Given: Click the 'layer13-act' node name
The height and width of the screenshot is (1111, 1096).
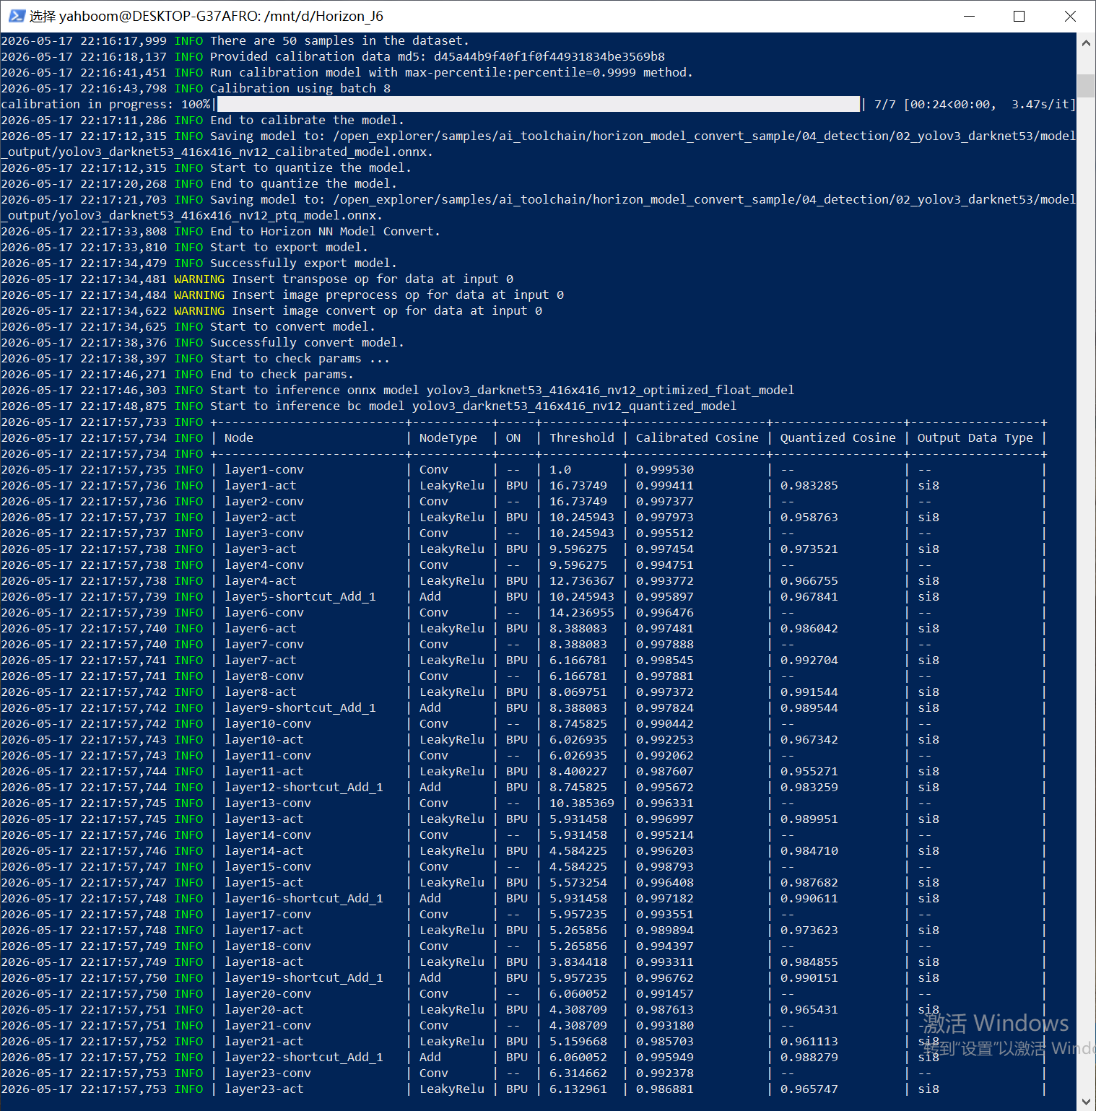Looking at the screenshot, I should click(x=264, y=819).
